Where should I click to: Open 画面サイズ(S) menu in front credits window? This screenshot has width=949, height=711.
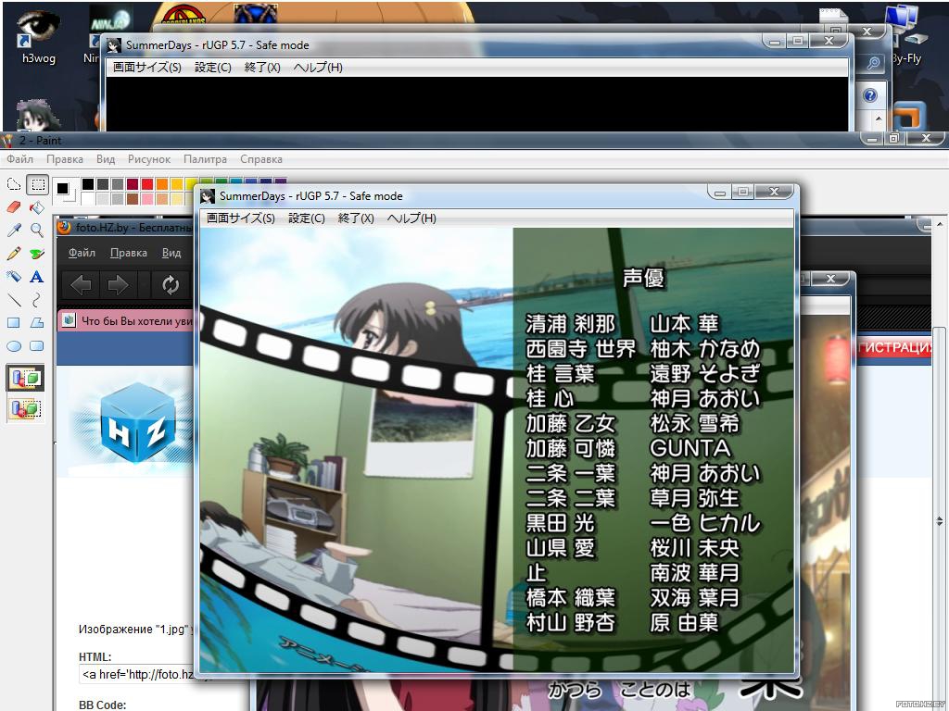[x=241, y=218]
